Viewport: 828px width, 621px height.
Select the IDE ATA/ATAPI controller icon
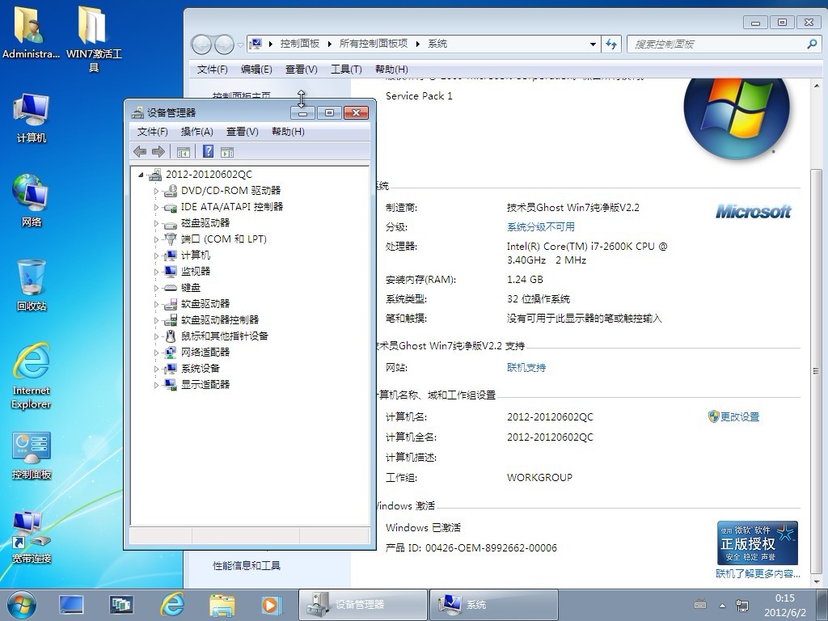coord(171,207)
